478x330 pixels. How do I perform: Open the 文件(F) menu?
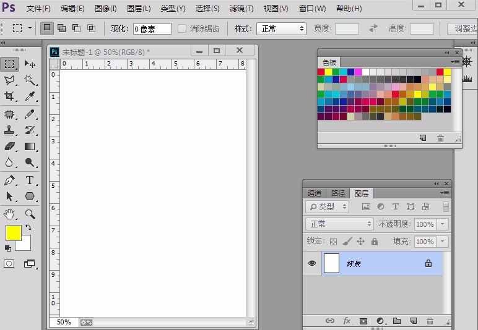(x=38, y=9)
